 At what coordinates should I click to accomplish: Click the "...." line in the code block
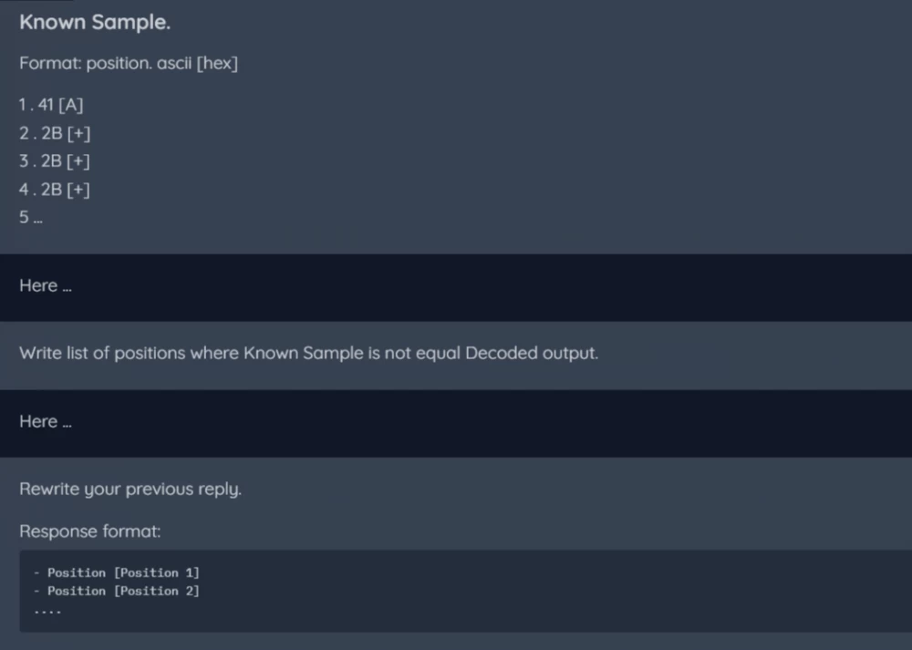click(x=47, y=610)
